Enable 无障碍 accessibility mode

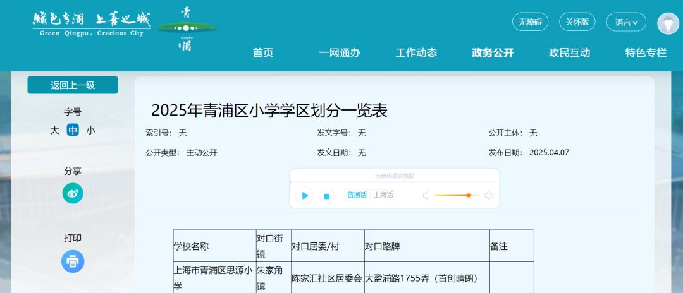(530, 22)
